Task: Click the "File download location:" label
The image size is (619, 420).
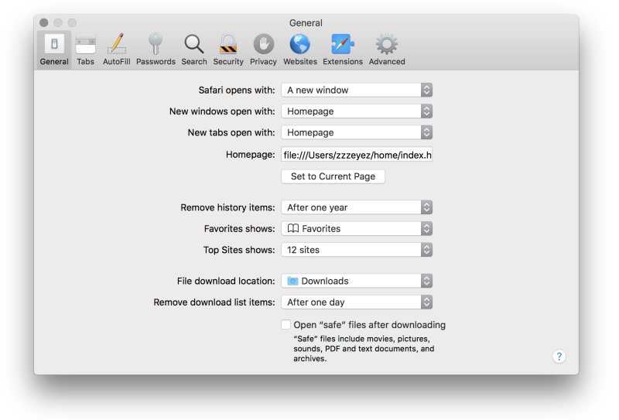Action: coord(226,281)
